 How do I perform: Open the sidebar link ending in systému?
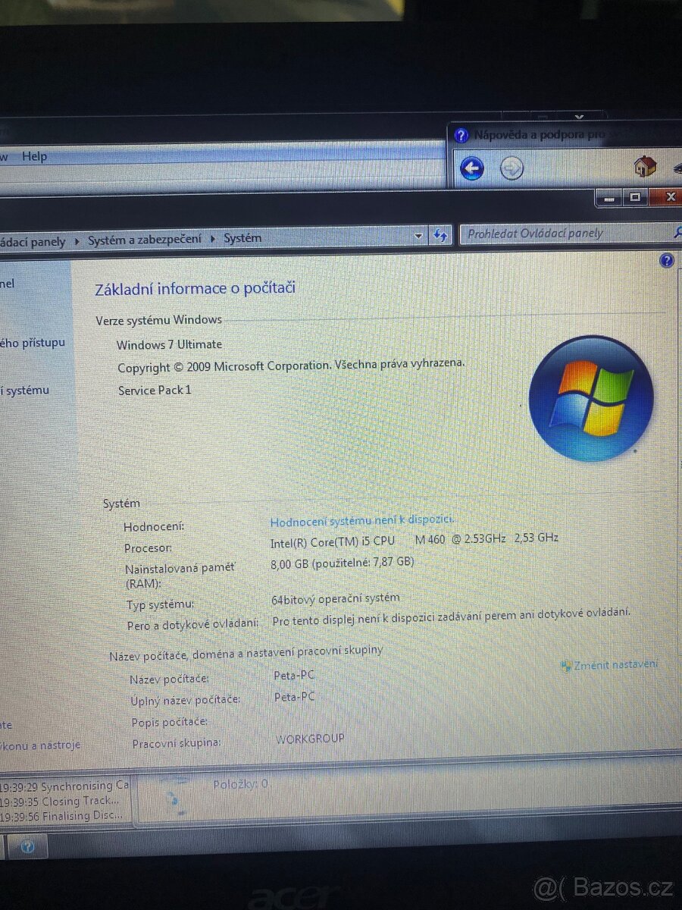25,391
